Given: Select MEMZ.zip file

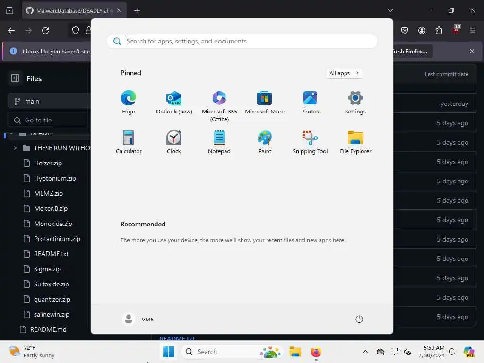Looking at the screenshot, I should coord(49,193).
